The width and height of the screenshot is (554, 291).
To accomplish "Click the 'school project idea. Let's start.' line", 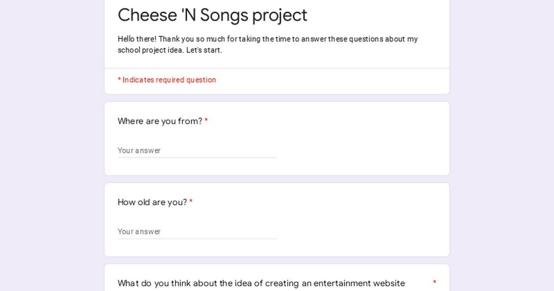I will coord(170,50).
